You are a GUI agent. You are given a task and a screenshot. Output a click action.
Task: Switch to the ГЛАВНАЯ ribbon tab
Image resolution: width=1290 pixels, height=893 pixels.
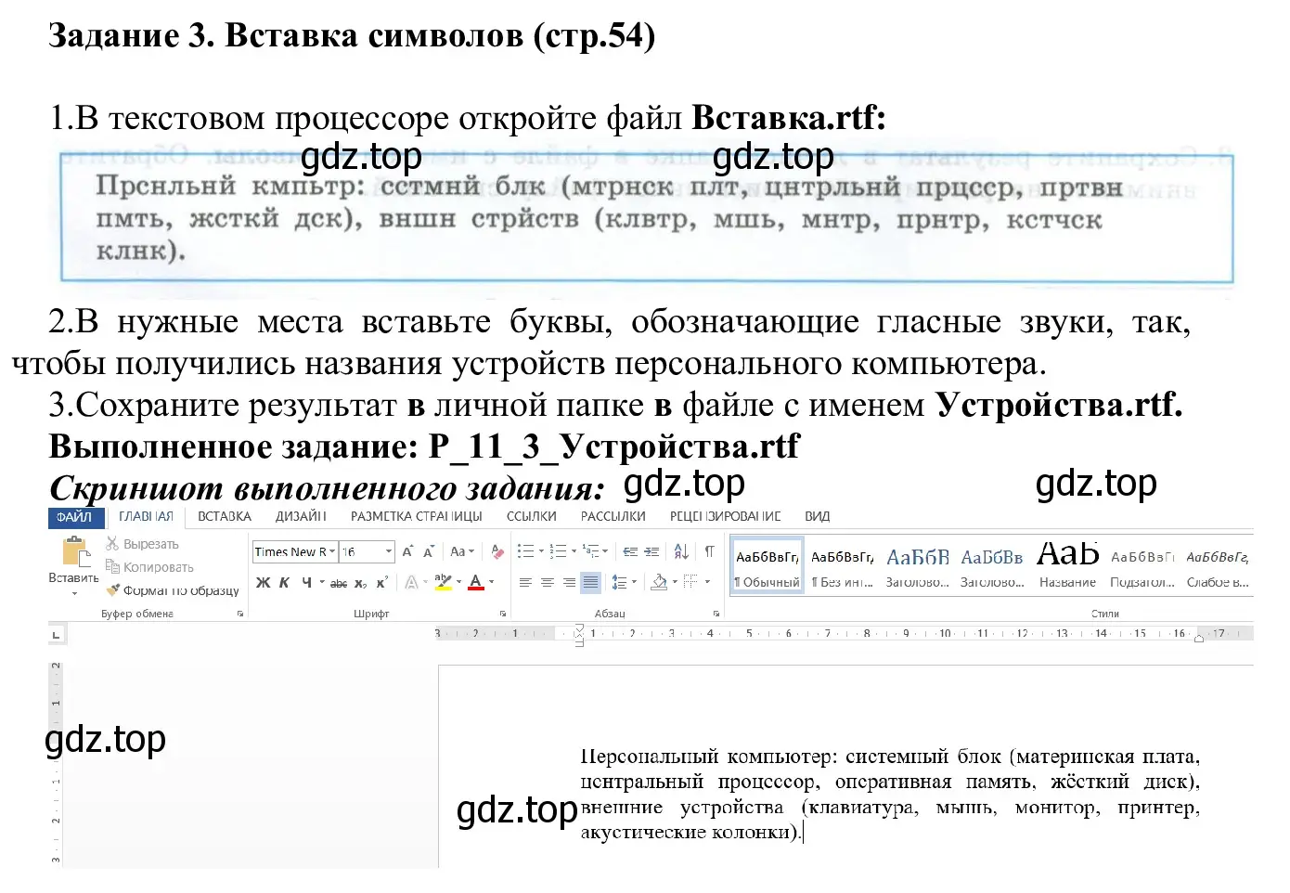click(146, 516)
